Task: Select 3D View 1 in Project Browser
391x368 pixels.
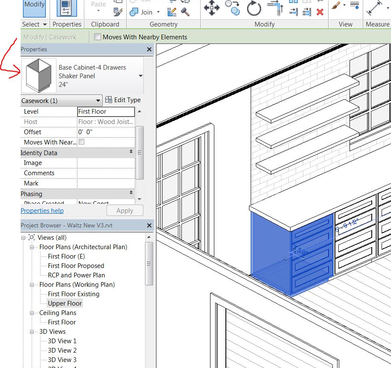Action: [x=62, y=341]
